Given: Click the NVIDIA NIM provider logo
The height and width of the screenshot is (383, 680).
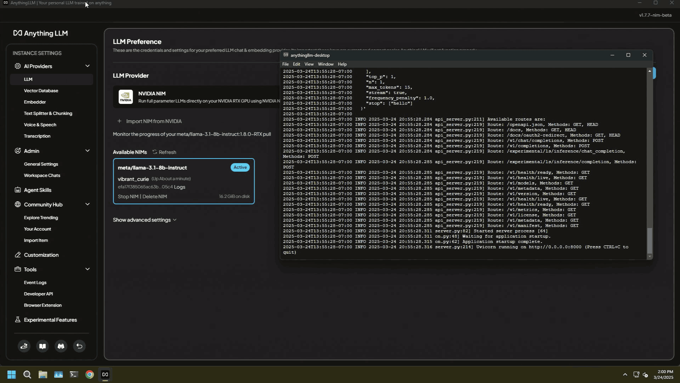Looking at the screenshot, I should point(125,97).
